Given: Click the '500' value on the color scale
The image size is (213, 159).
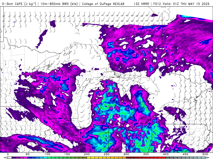Looking at the screenshot, I should [205, 154].
